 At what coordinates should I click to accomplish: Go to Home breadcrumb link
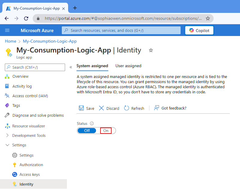coord(10,41)
